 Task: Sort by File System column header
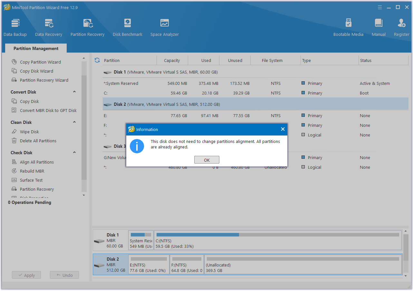pyautogui.click(x=275, y=60)
